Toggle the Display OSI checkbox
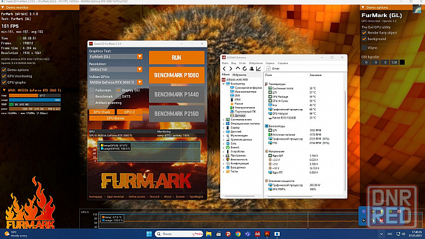 coord(119,90)
